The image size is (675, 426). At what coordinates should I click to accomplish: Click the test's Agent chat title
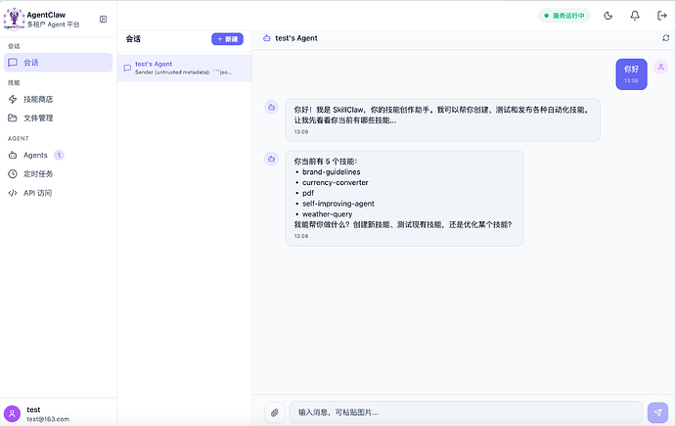point(296,38)
